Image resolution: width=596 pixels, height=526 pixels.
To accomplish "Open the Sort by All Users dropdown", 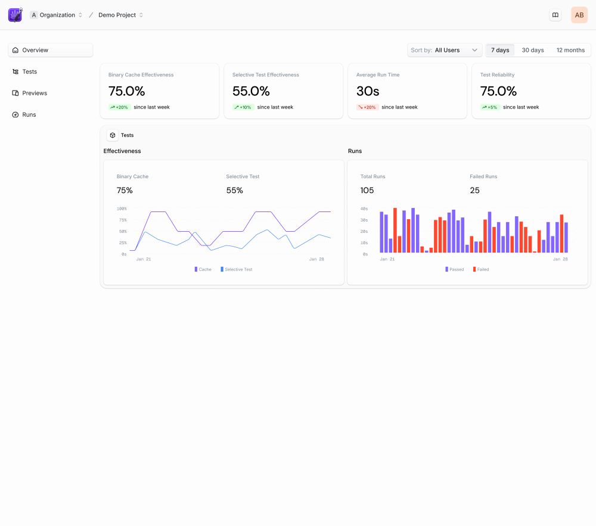I will coord(445,50).
